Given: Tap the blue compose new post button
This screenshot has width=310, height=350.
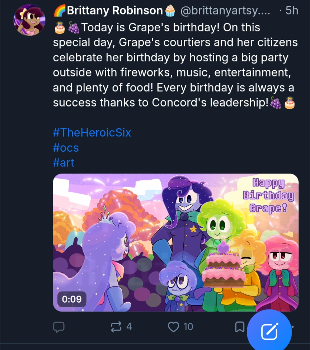Looking at the screenshot, I should [x=269, y=331].
